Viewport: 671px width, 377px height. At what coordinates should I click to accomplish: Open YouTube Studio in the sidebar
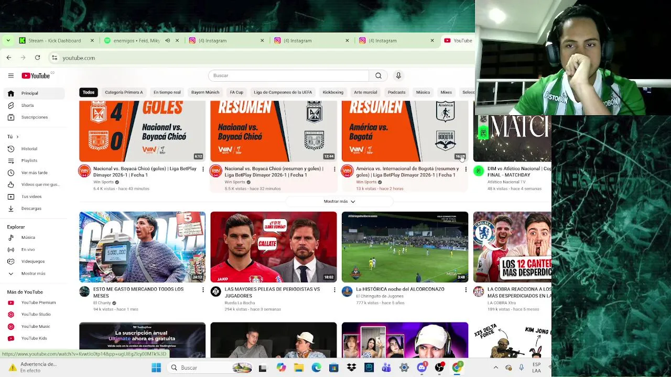(x=34, y=314)
